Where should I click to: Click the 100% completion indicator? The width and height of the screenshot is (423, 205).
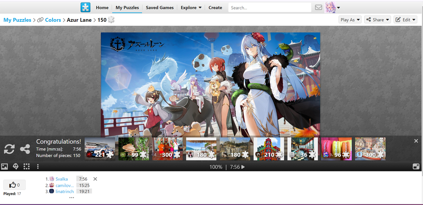click(x=216, y=167)
